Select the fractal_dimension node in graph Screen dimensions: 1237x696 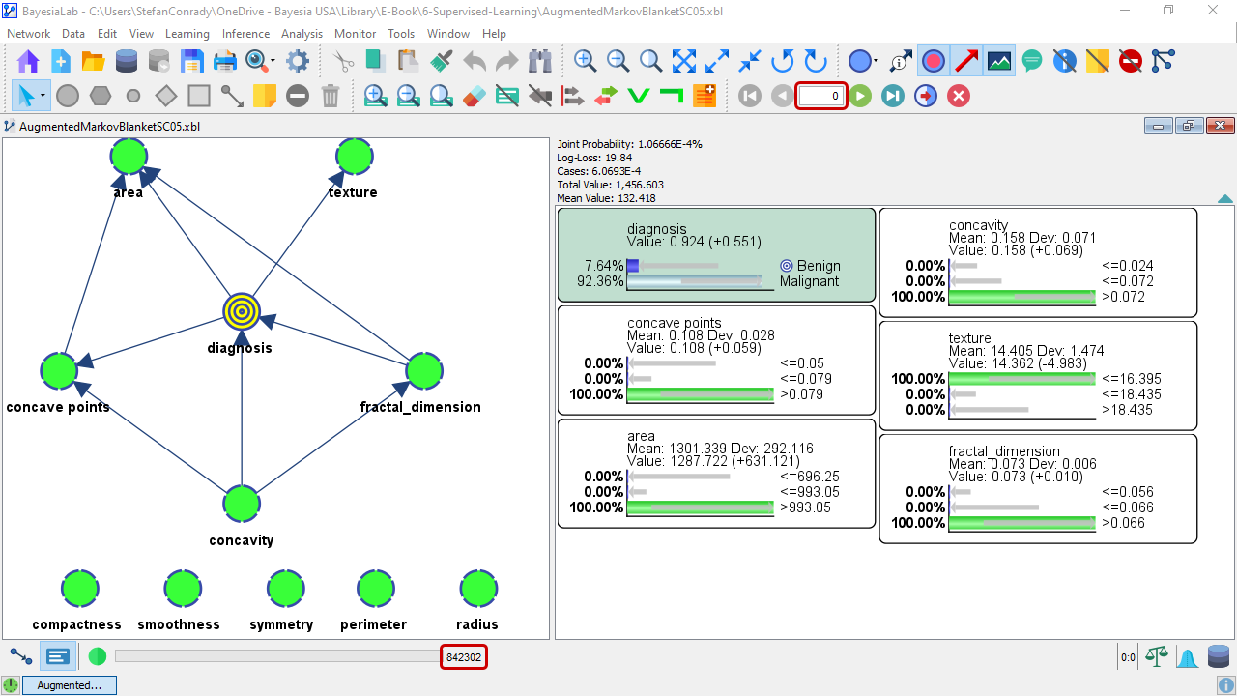point(423,370)
